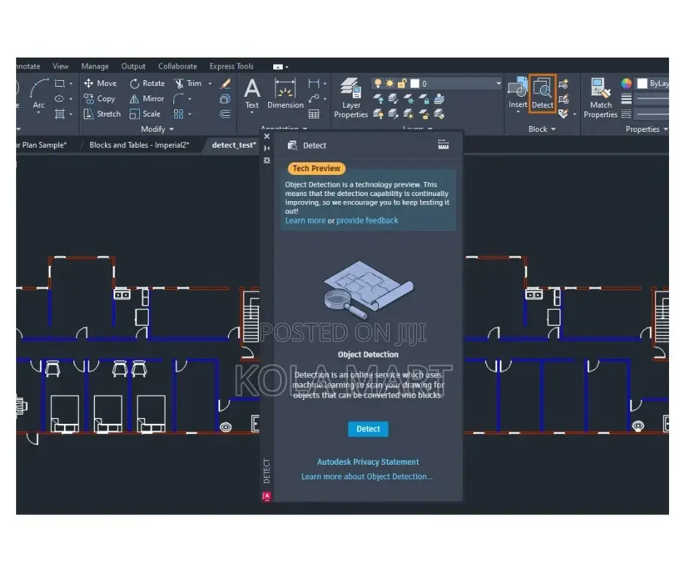This screenshot has width=685, height=574.
Task: Open the View ribbon tab
Action: point(60,66)
